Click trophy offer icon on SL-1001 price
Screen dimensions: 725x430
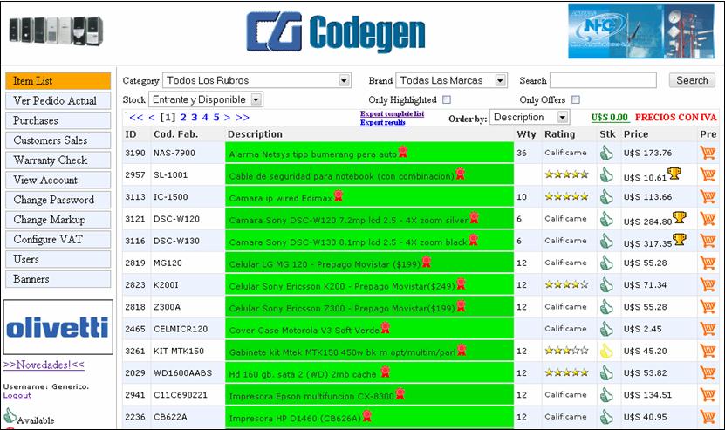[x=674, y=174]
